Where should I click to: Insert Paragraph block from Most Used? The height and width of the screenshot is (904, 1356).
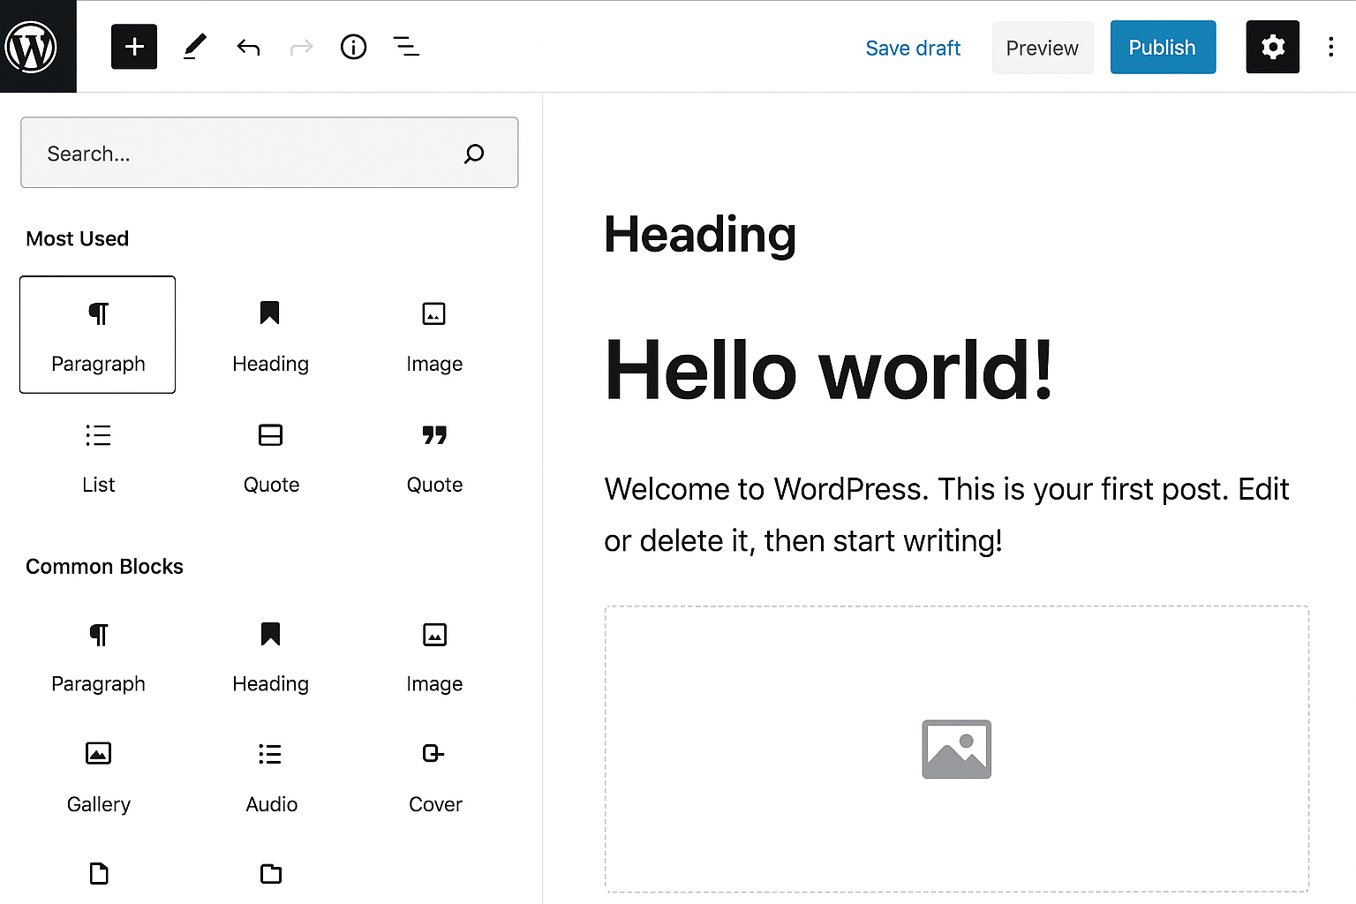[98, 335]
